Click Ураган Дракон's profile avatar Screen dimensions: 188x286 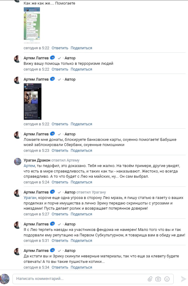18,162
